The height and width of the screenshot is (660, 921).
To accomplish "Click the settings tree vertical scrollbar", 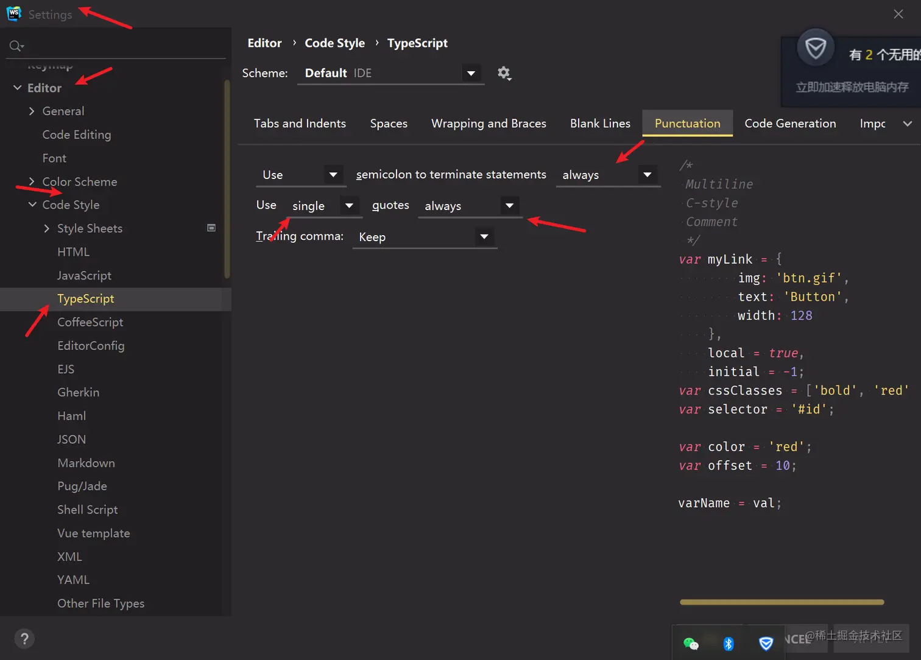I will [x=227, y=179].
